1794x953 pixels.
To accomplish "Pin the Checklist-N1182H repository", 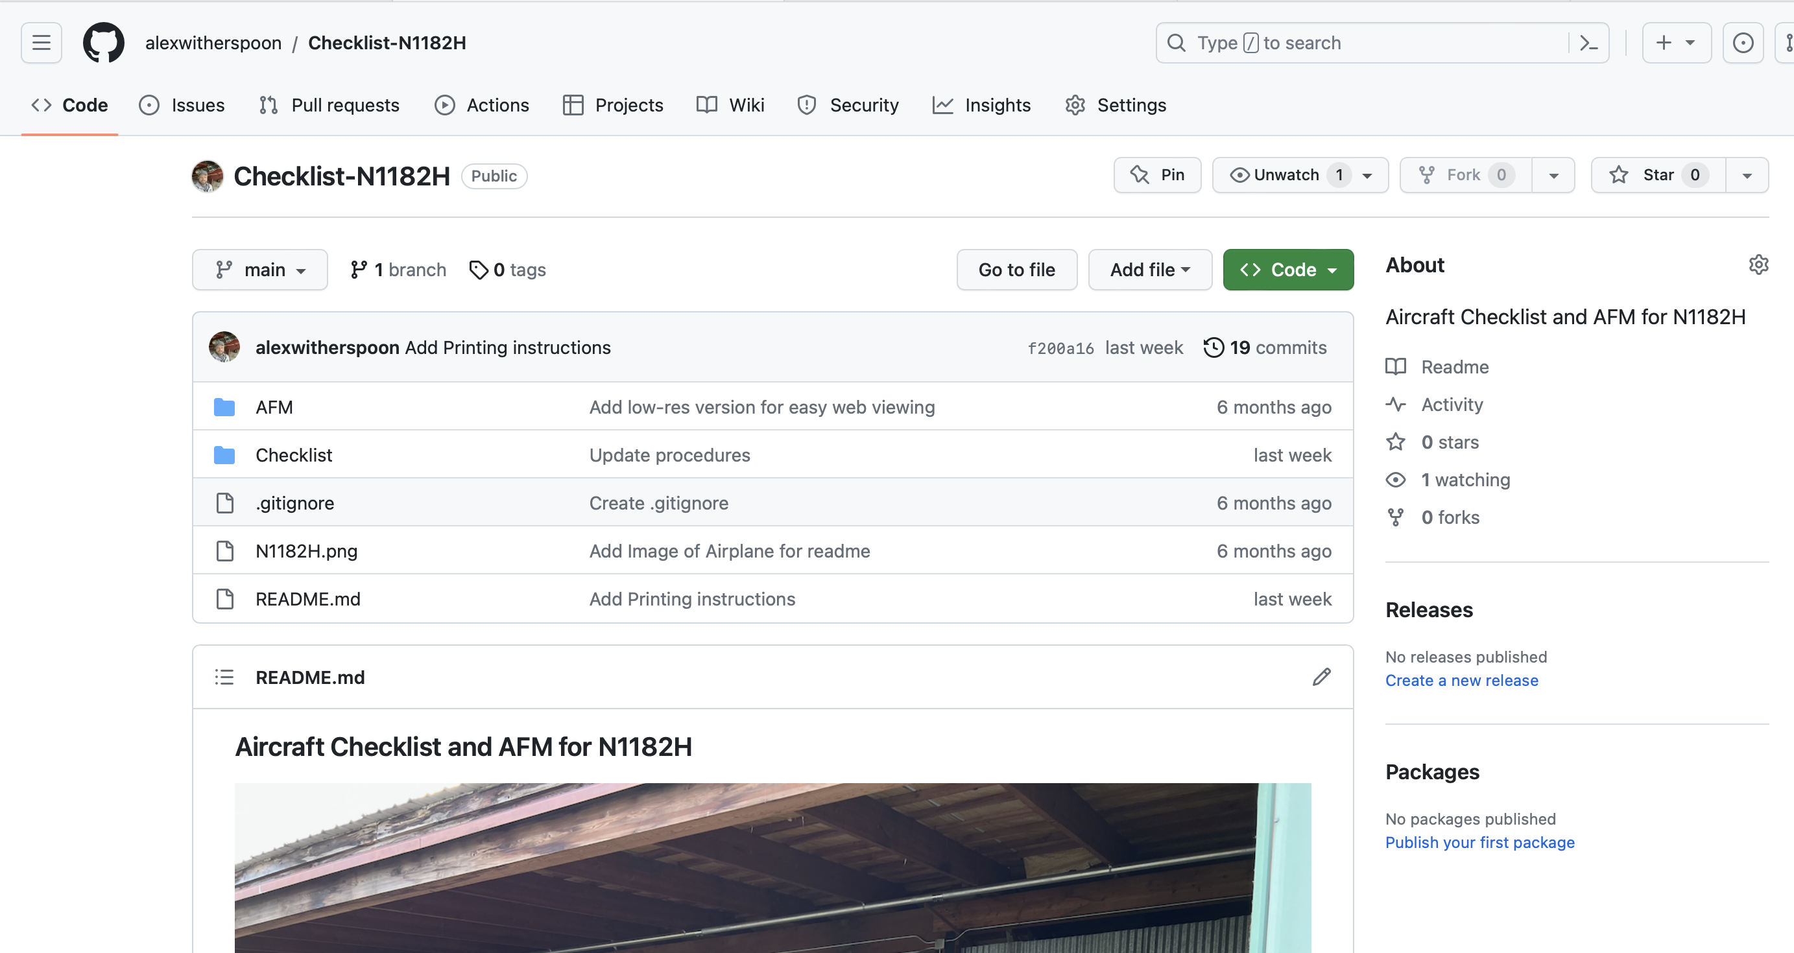I will click(x=1157, y=175).
